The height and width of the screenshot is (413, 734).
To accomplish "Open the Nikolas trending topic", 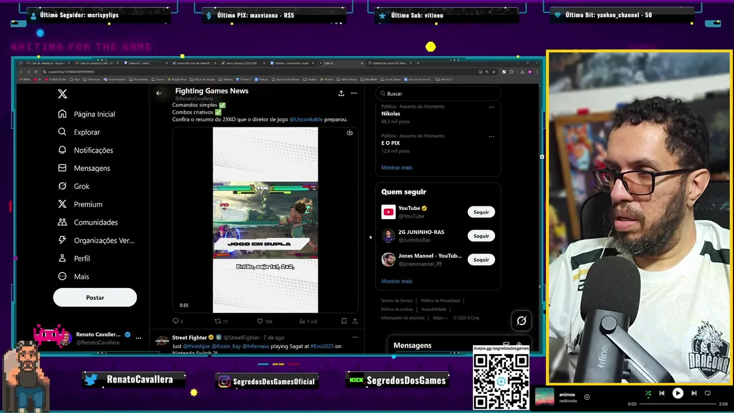I will (x=391, y=114).
